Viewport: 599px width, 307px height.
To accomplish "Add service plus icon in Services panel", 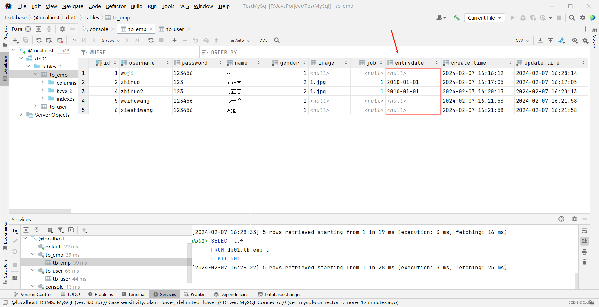I will (x=84, y=230).
